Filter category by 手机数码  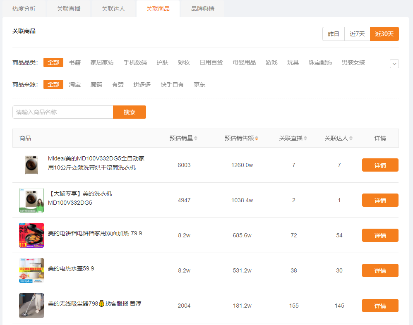135,62
